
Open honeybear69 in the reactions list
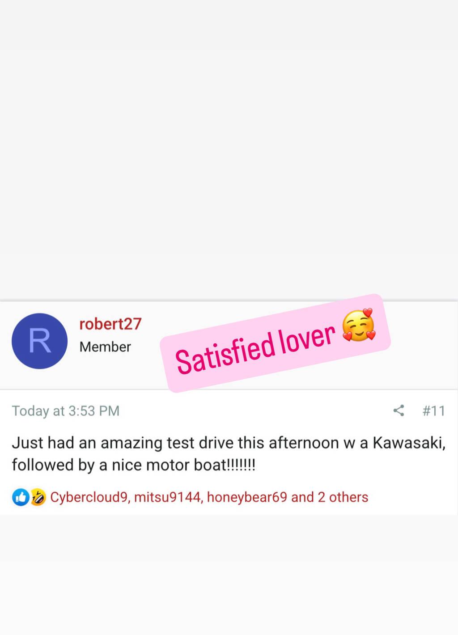[247, 497]
